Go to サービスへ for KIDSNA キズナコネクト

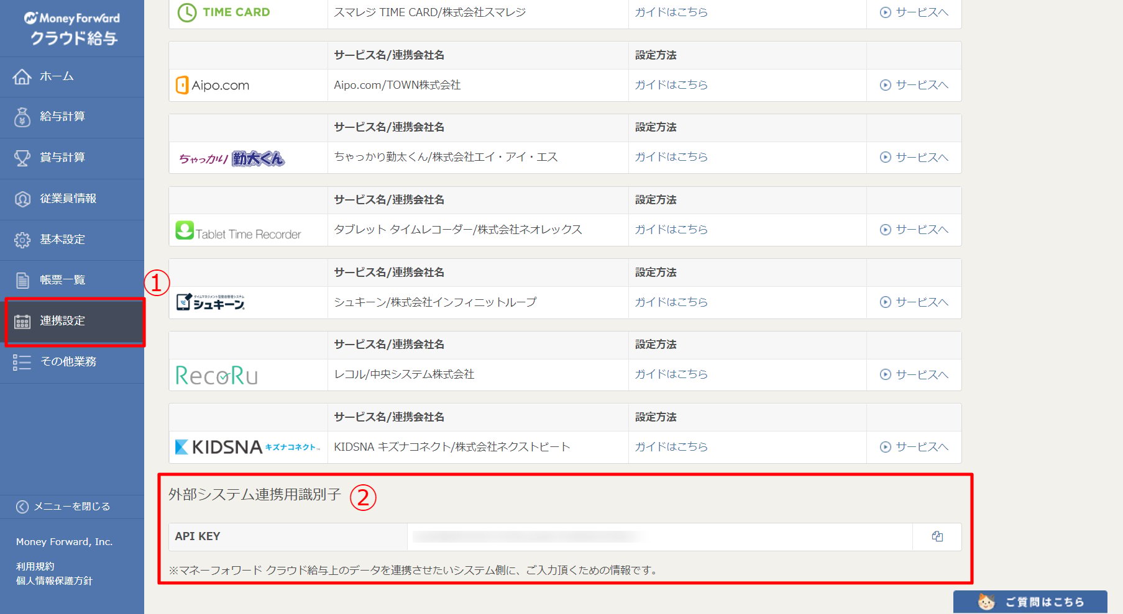click(914, 447)
